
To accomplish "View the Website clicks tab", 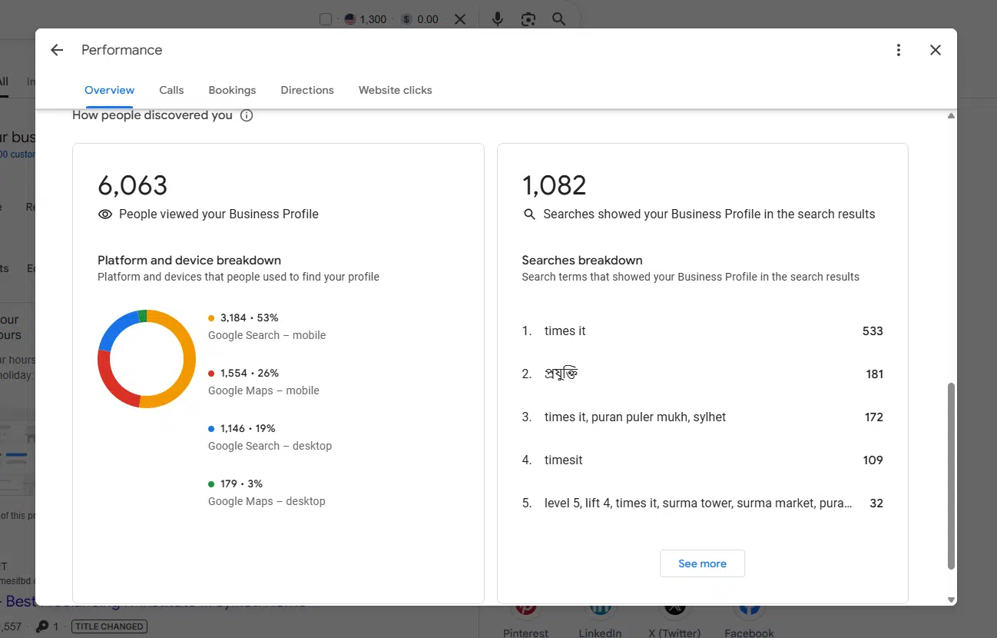I will pos(395,90).
